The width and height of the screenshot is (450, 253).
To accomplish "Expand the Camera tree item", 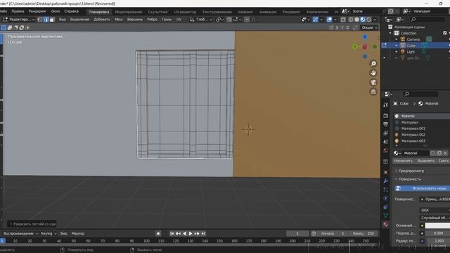I will pyautogui.click(x=397, y=39).
